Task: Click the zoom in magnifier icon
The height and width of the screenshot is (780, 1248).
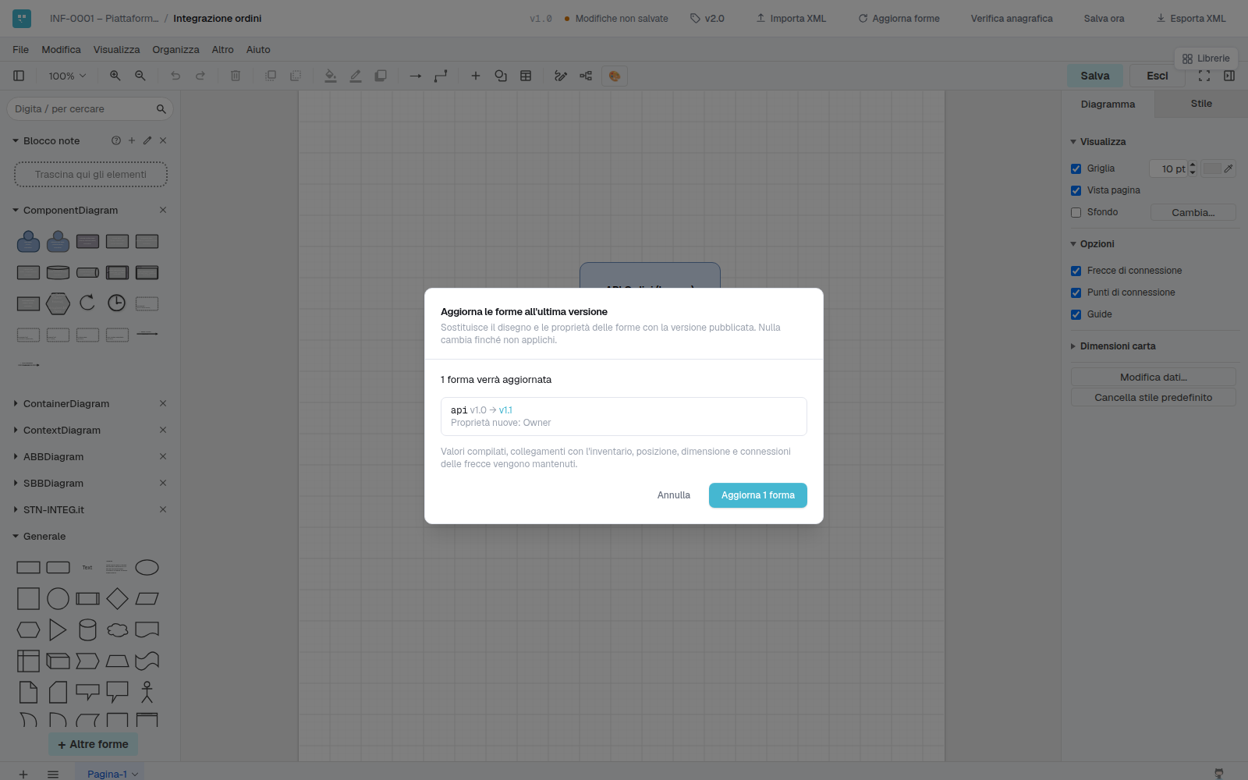Action: tap(115, 76)
